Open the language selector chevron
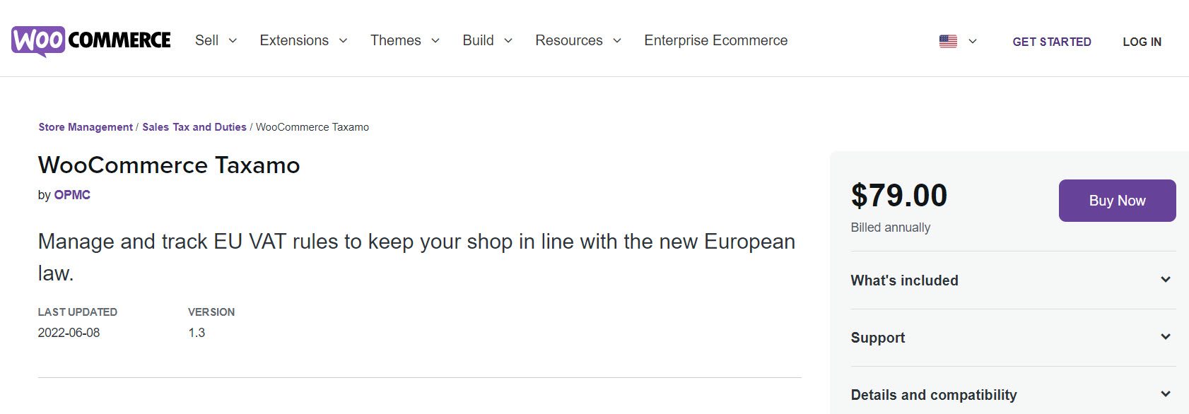The height and width of the screenshot is (414, 1189). (x=973, y=41)
